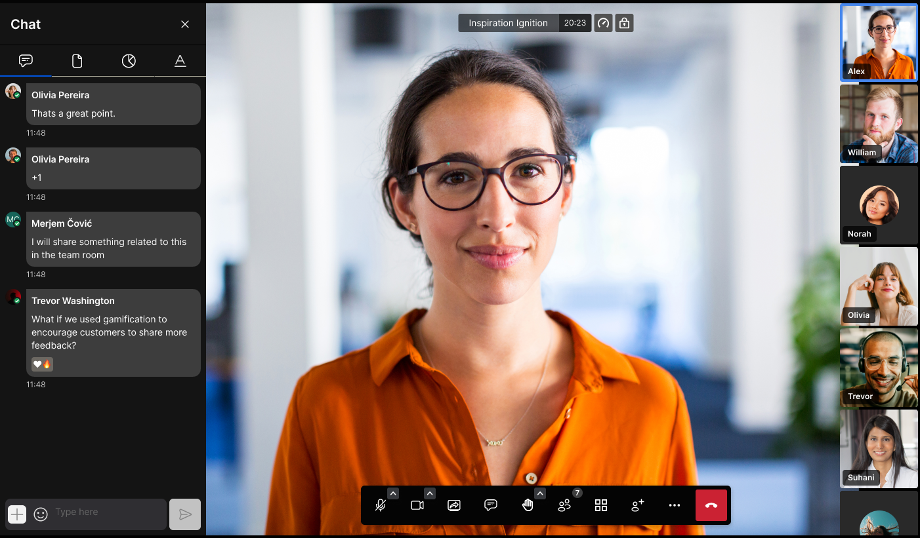
Task: Open the emoji picker
Action: tap(41, 514)
